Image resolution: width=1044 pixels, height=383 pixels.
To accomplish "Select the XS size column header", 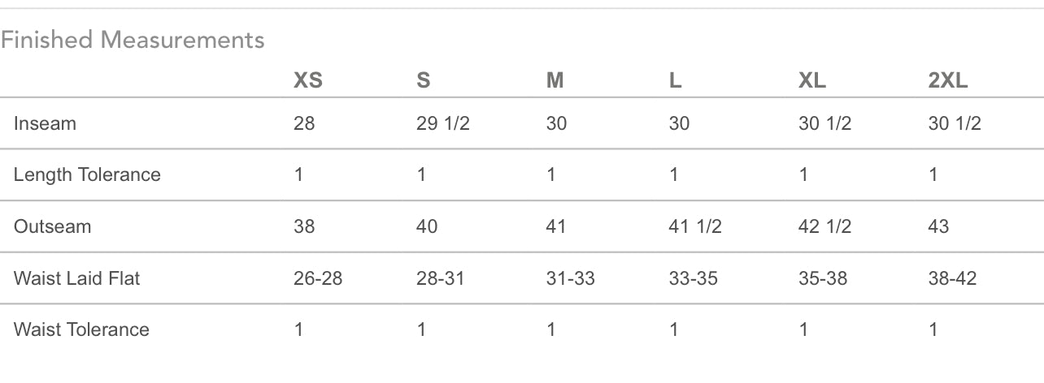I will [x=308, y=80].
